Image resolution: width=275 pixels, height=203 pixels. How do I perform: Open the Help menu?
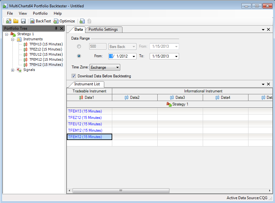58,13
